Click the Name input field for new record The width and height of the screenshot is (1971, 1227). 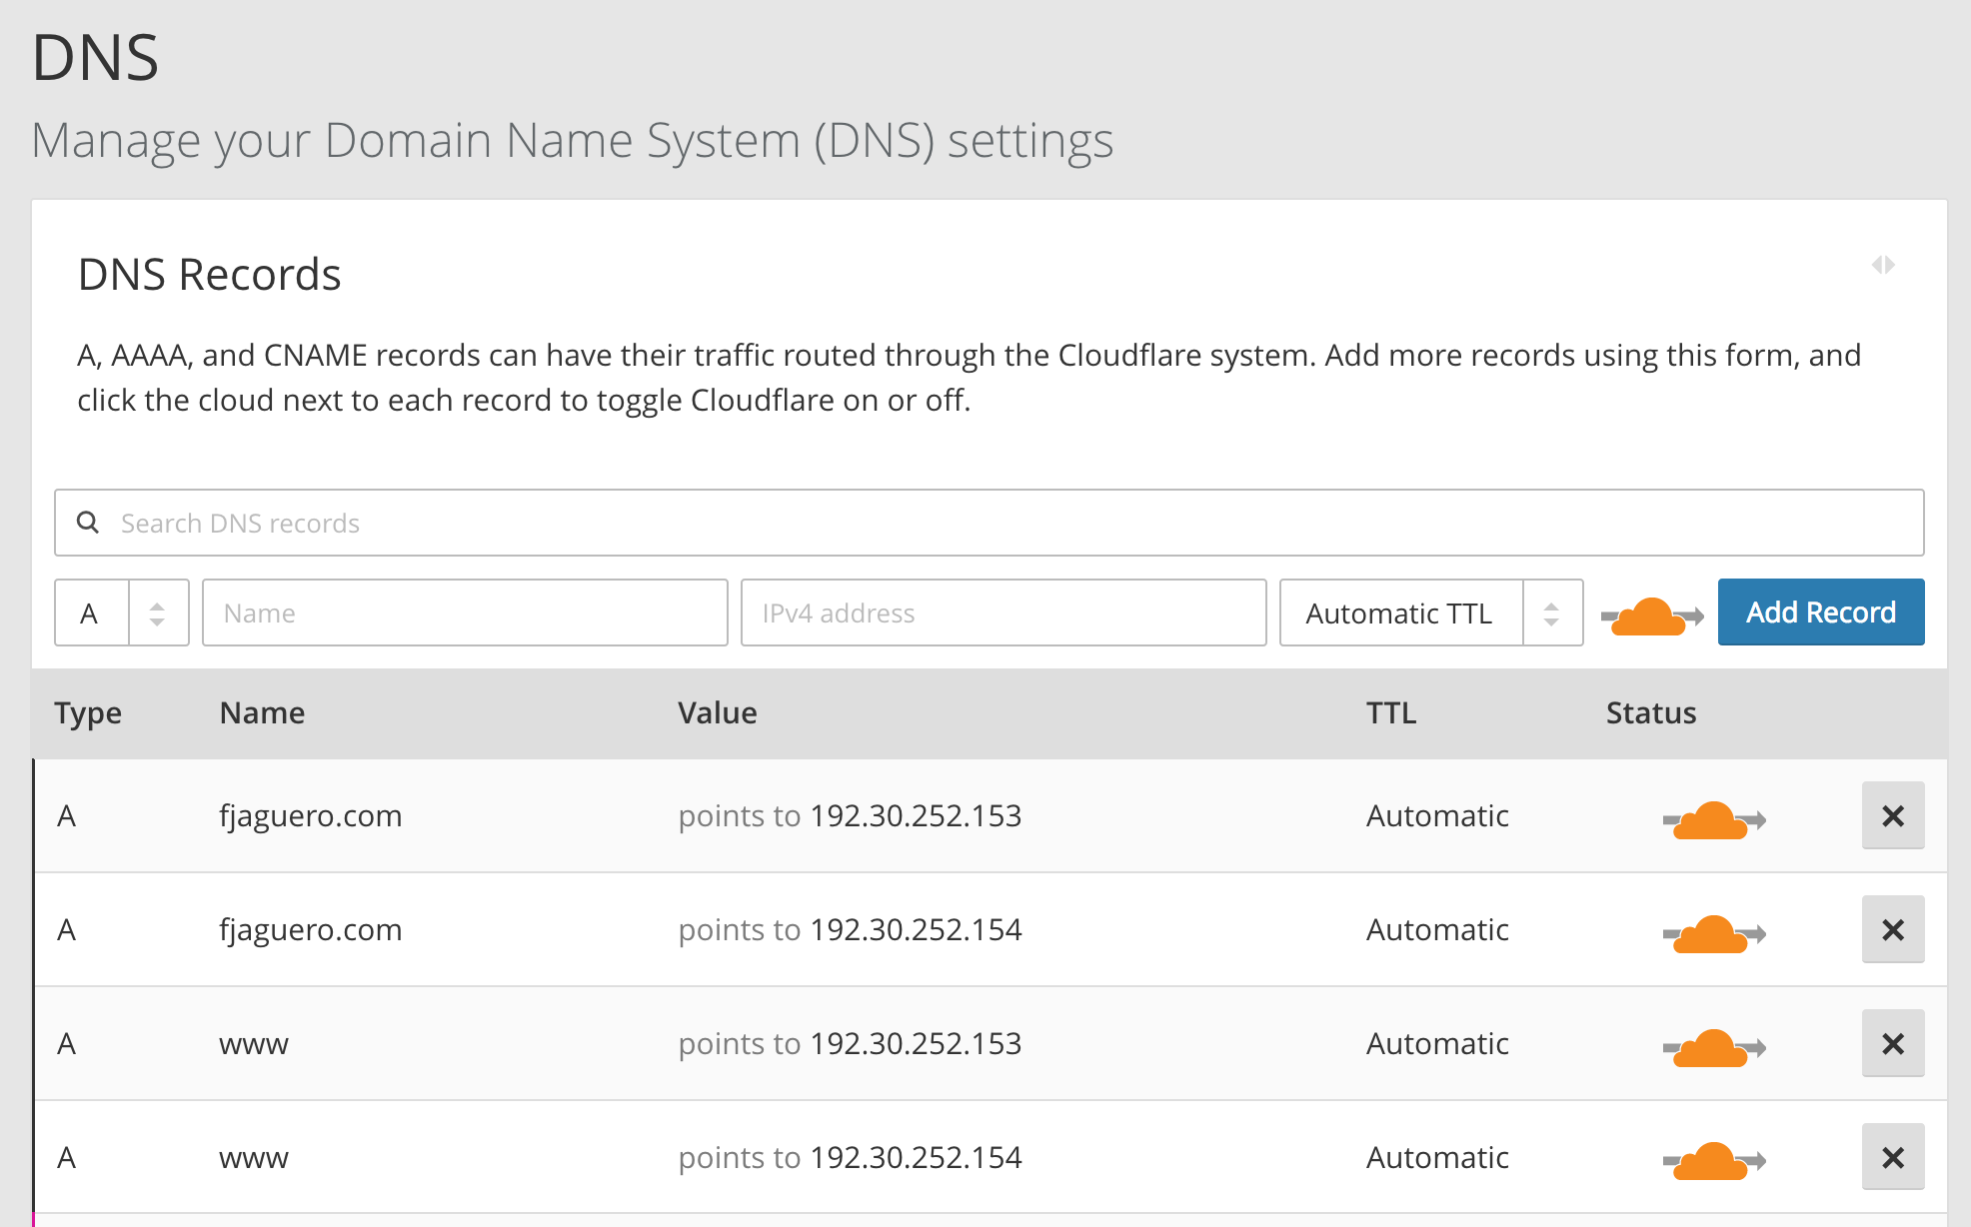(x=464, y=613)
